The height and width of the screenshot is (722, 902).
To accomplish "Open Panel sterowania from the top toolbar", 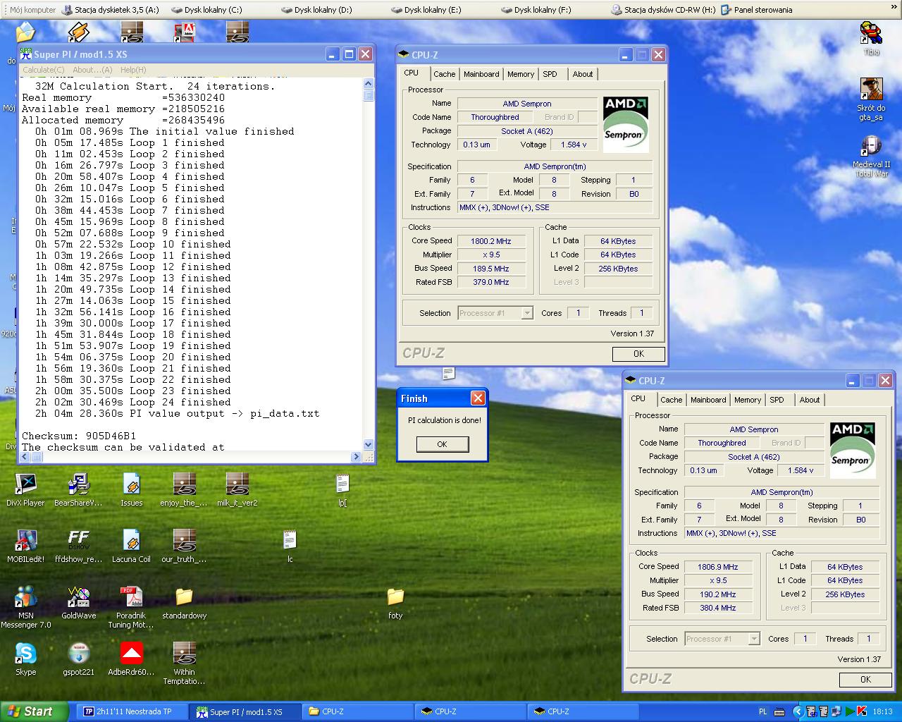I will pos(757,10).
